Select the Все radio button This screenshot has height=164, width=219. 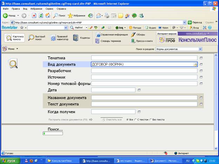(x=127, y=120)
